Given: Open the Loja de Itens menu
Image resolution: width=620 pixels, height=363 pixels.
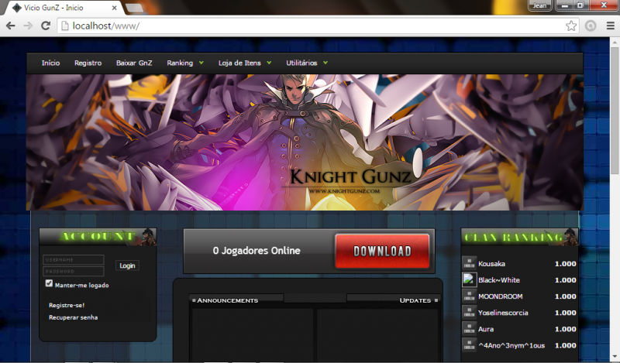Looking at the screenshot, I should [x=239, y=63].
